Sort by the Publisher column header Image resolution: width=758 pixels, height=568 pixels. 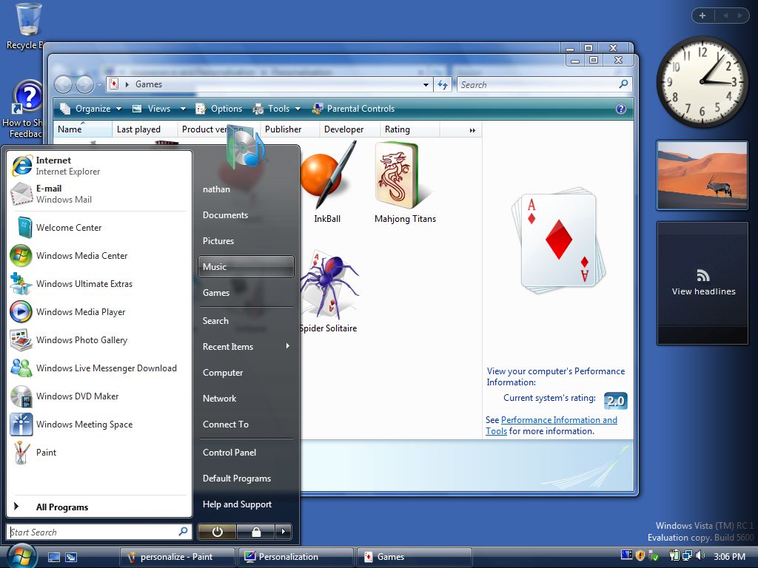(290, 129)
